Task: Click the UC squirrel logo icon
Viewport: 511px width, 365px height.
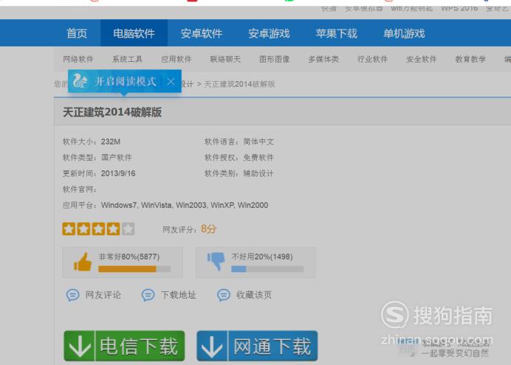Action: [80, 81]
